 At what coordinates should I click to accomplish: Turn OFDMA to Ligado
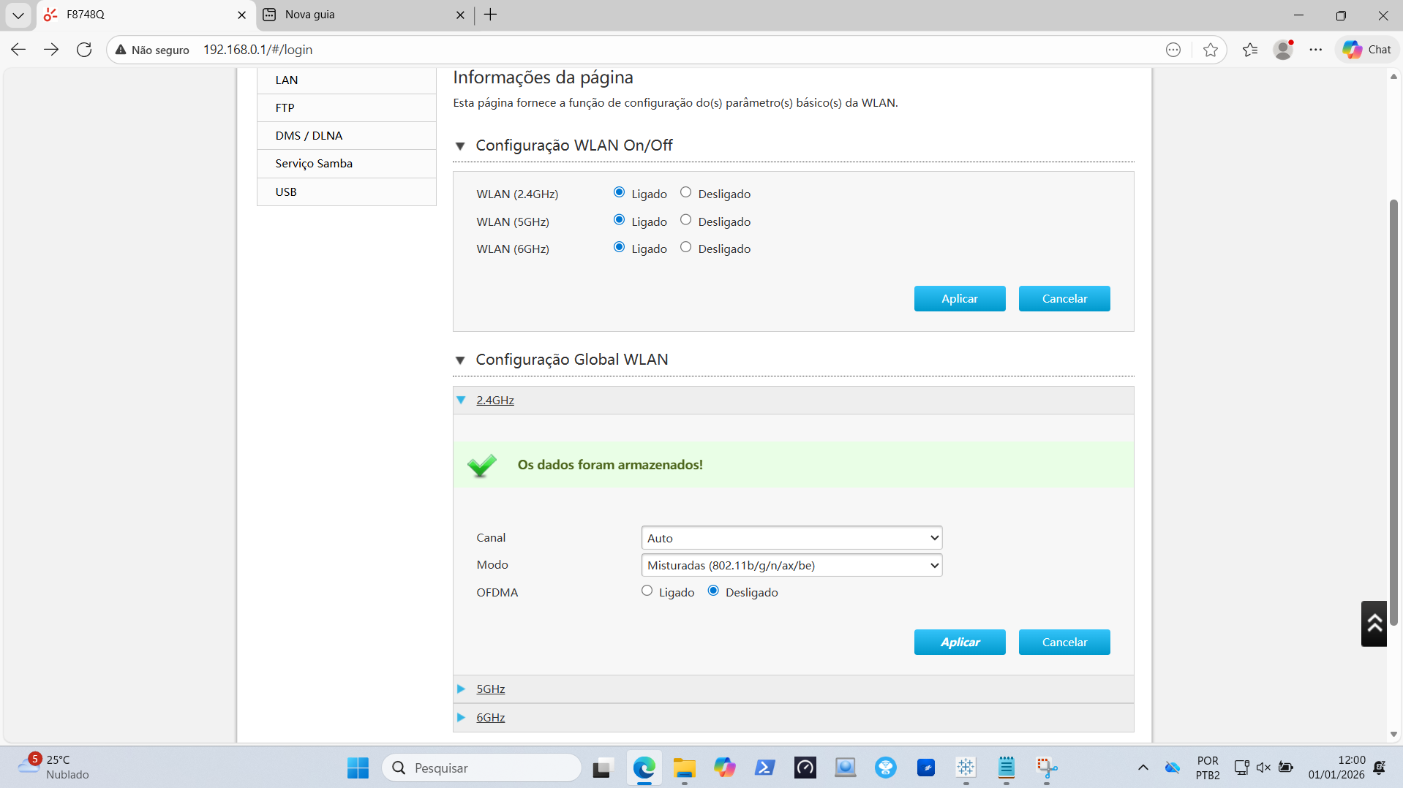point(647,591)
